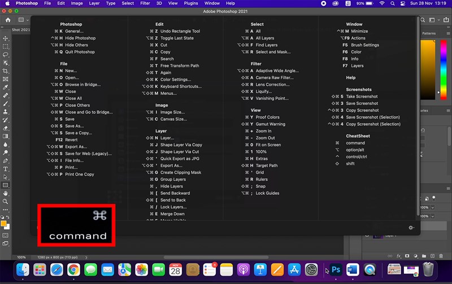Switch to the Patterns tab
This screenshot has height=284, width=452.
click(x=429, y=33)
